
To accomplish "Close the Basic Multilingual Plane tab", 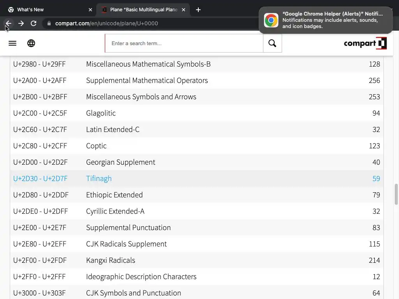I will coord(184,10).
